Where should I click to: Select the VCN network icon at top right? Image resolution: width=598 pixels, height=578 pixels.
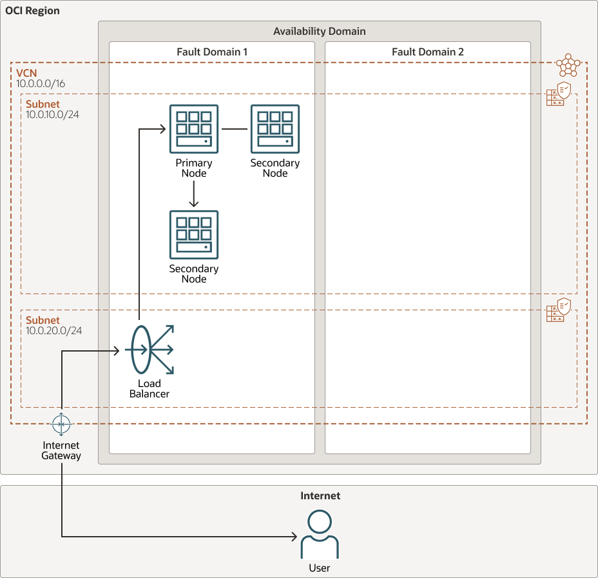point(570,64)
